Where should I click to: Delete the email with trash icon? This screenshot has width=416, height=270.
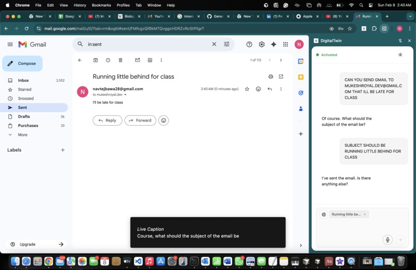pos(120,60)
